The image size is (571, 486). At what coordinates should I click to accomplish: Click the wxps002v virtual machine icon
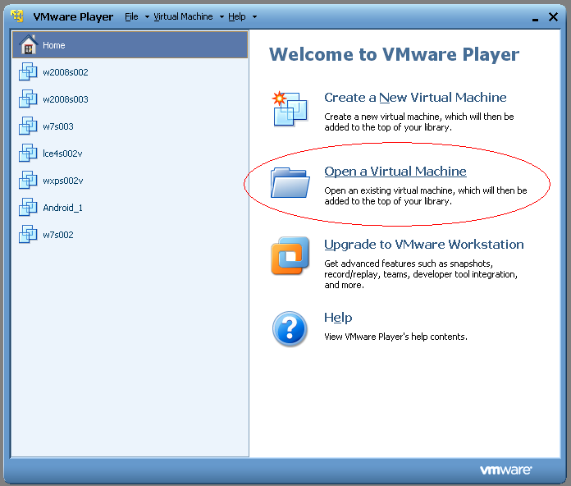click(28, 181)
